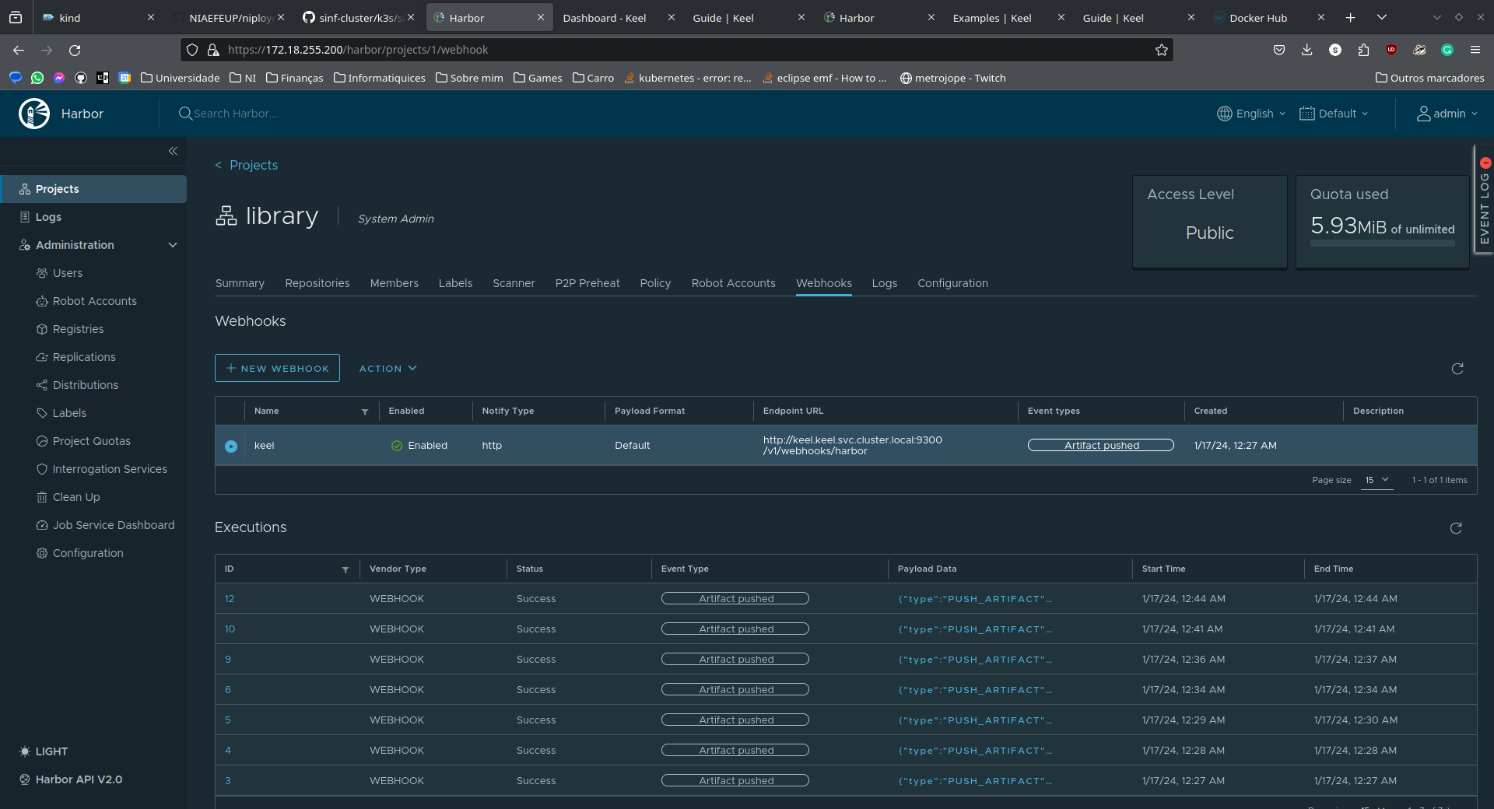Switch to Docker Hub browser tab
The height and width of the screenshot is (809, 1494).
pos(1269,17)
